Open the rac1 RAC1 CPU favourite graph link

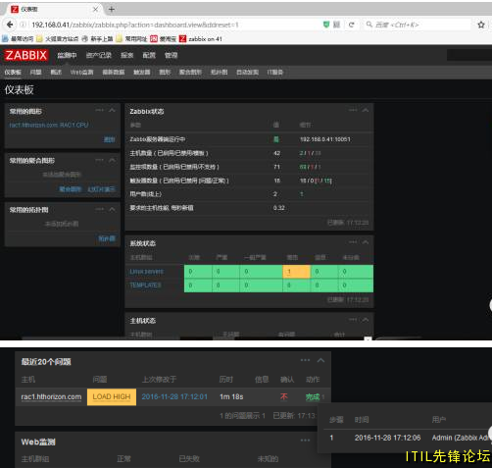click(49, 125)
